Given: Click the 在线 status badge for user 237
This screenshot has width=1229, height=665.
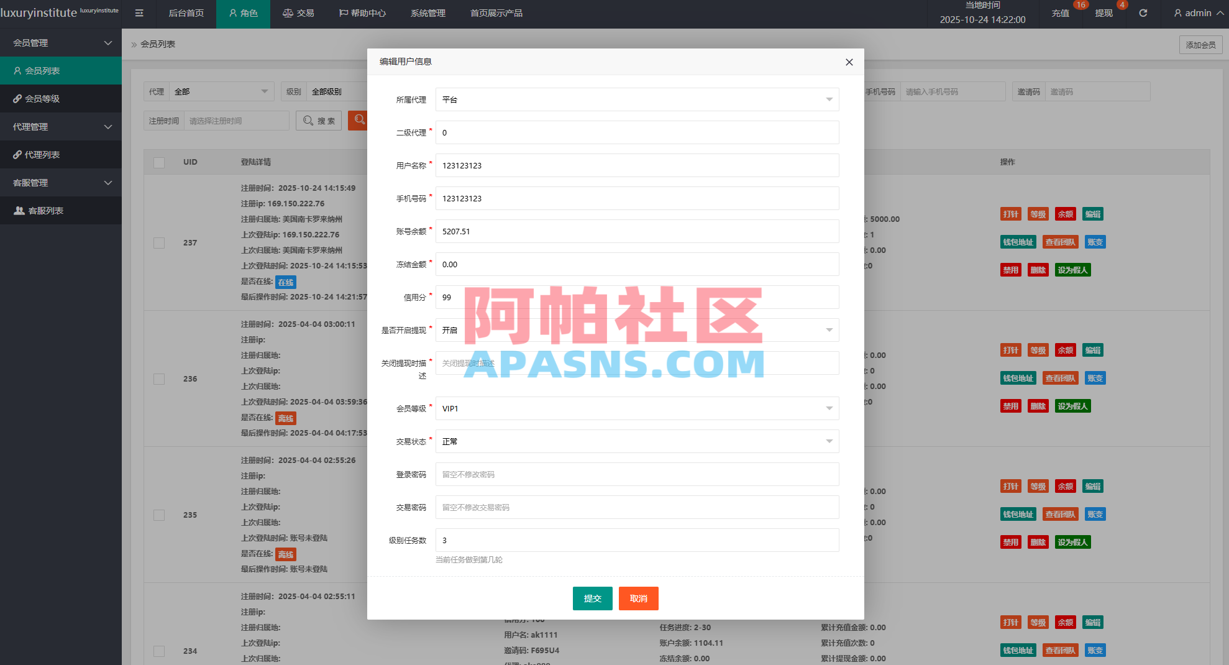Looking at the screenshot, I should click(285, 282).
